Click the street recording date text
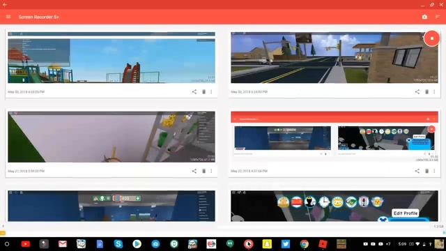The height and width of the screenshot is (251, 446). 249,92
